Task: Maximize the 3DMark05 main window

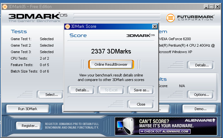Action: click(212, 7)
